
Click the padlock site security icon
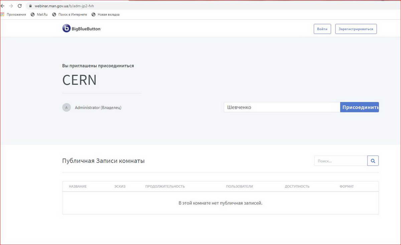[30, 6]
